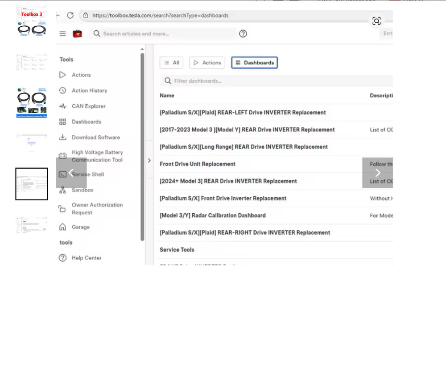Image resolution: width=446 pixels, height=370 pixels.
Task: Open Download Software in sidebar
Action: pos(95,137)
